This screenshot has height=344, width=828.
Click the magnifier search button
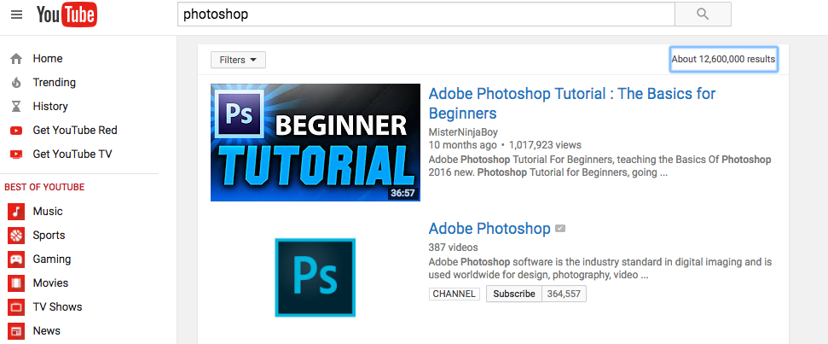[x=703, y=15]
